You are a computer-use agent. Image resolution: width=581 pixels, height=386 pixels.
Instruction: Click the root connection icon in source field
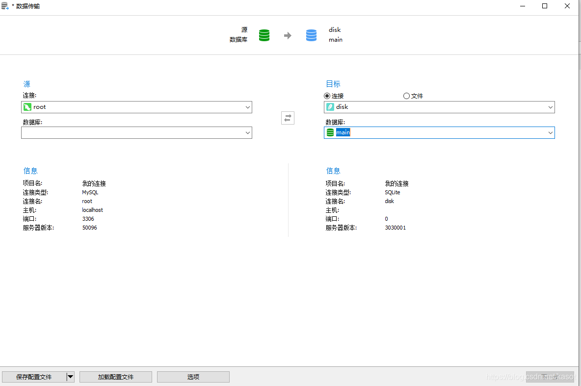[x=27, y=107]
